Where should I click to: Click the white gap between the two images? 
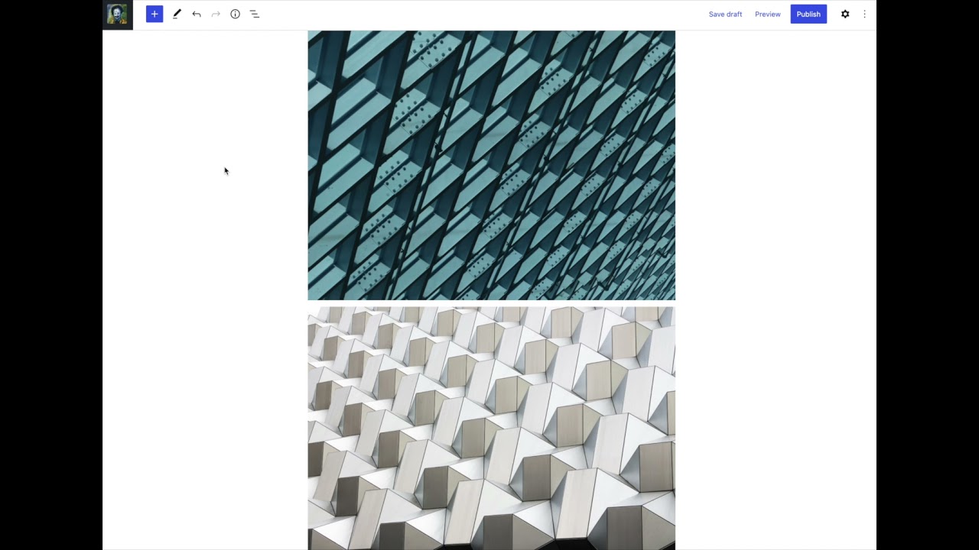(x=491, y=303)
